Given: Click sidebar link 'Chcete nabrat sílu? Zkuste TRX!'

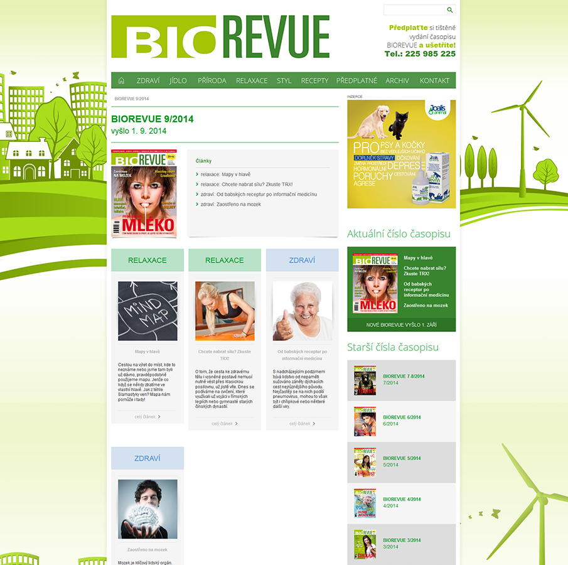Looking at the screenshot, I should point(425,271).
